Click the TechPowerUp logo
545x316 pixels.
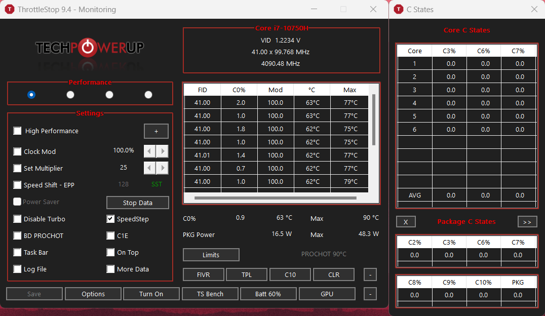pos(90,48)
